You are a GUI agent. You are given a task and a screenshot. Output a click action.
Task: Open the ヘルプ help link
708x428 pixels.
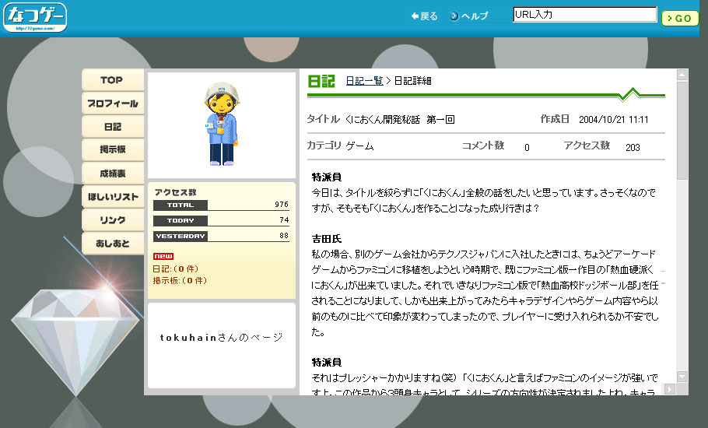(468, 16)
